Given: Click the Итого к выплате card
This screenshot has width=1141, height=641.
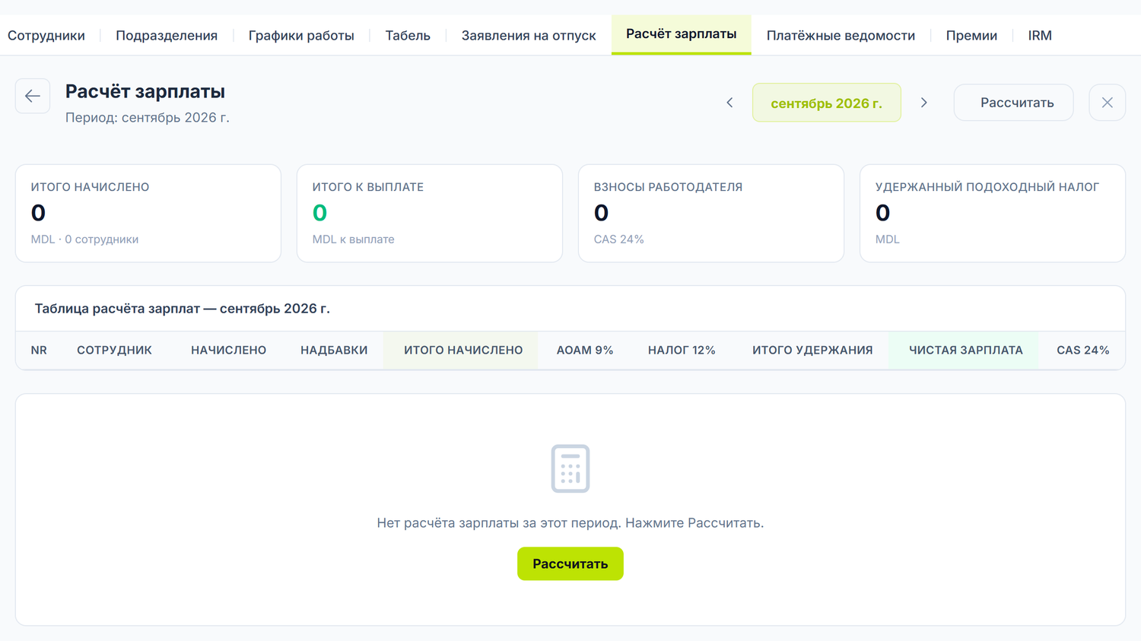Looking at the screenshot, I should click(430, 214).
